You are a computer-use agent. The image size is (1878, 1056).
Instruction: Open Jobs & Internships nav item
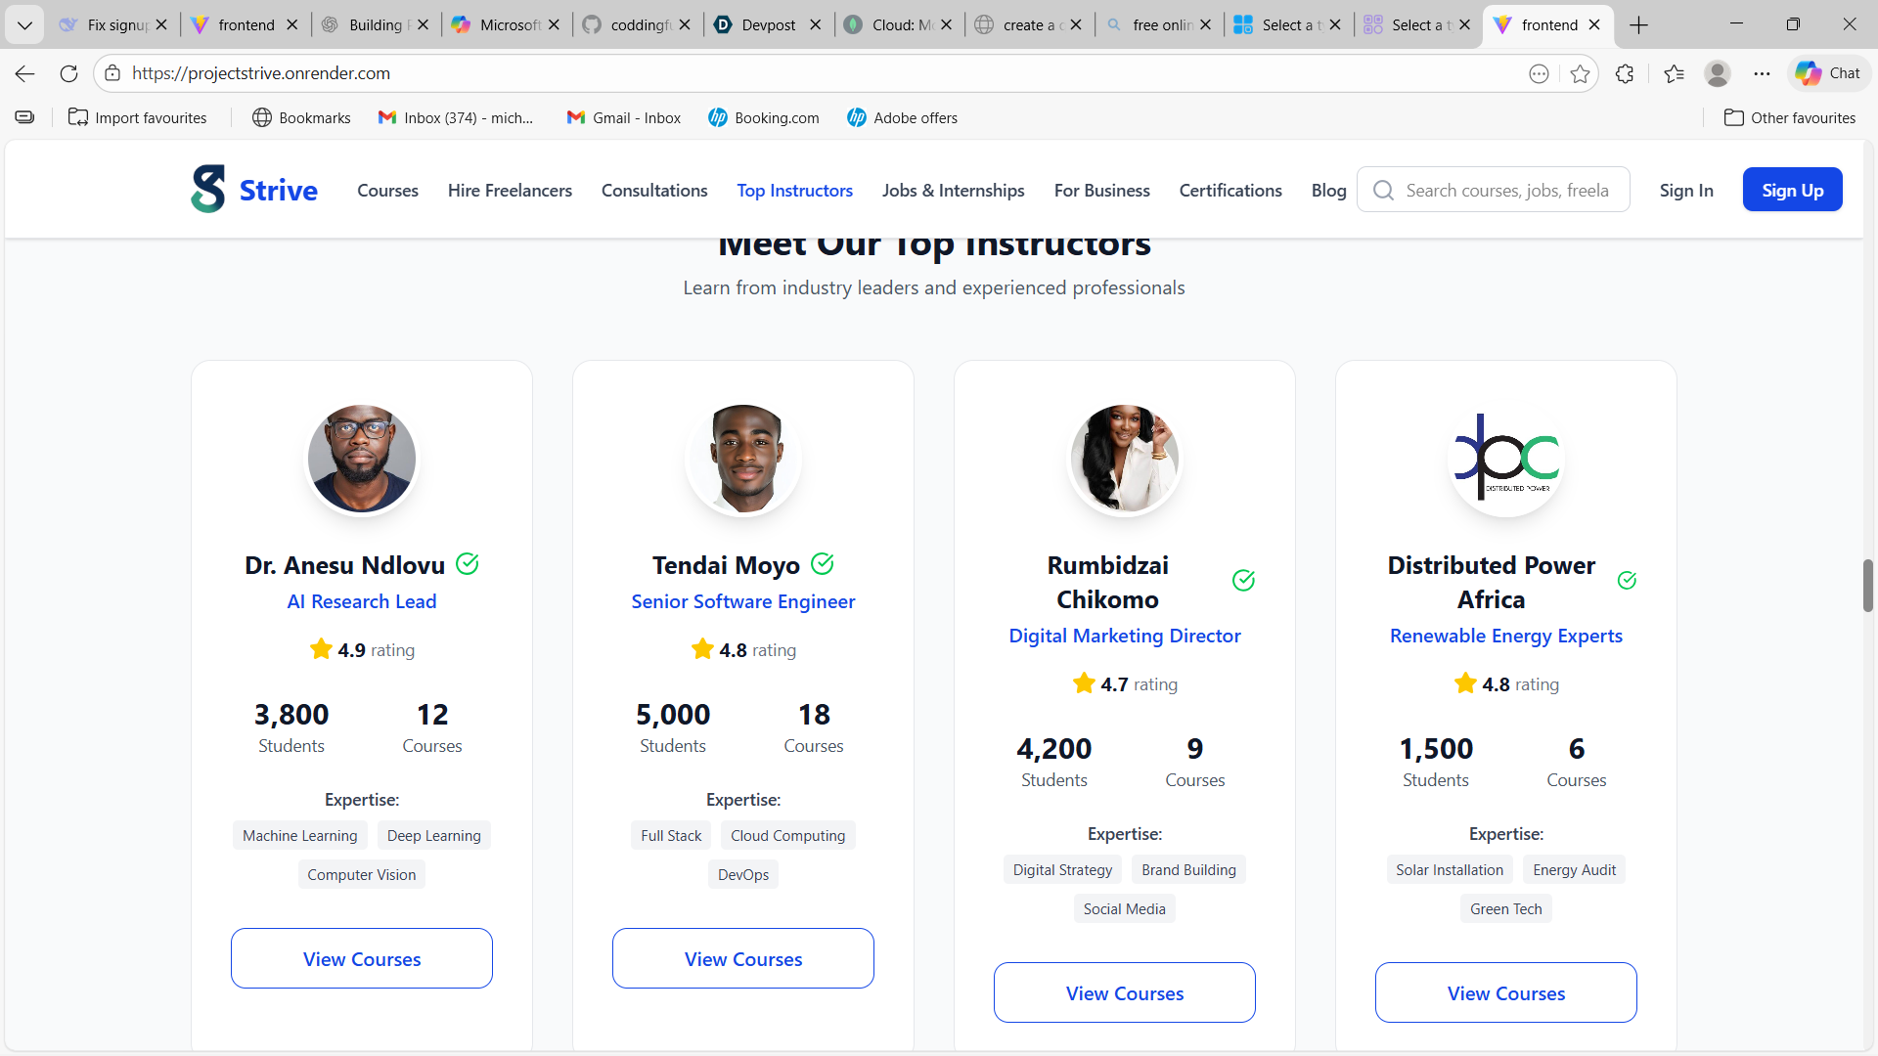tap(953, 191)
